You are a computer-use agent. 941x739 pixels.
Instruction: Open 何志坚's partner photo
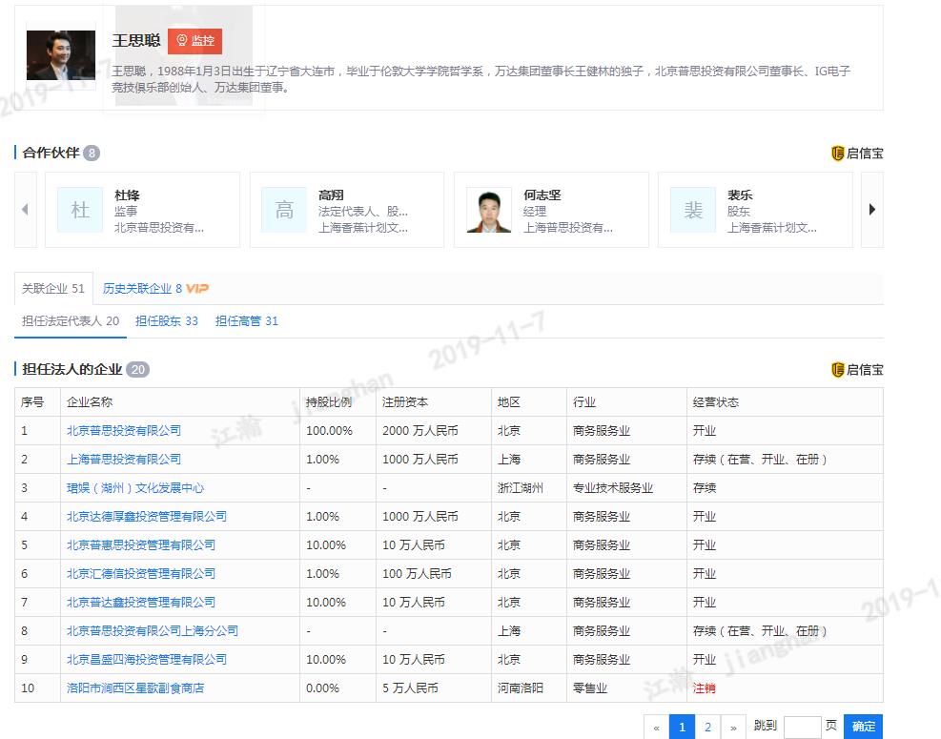(x=488, y=210)
